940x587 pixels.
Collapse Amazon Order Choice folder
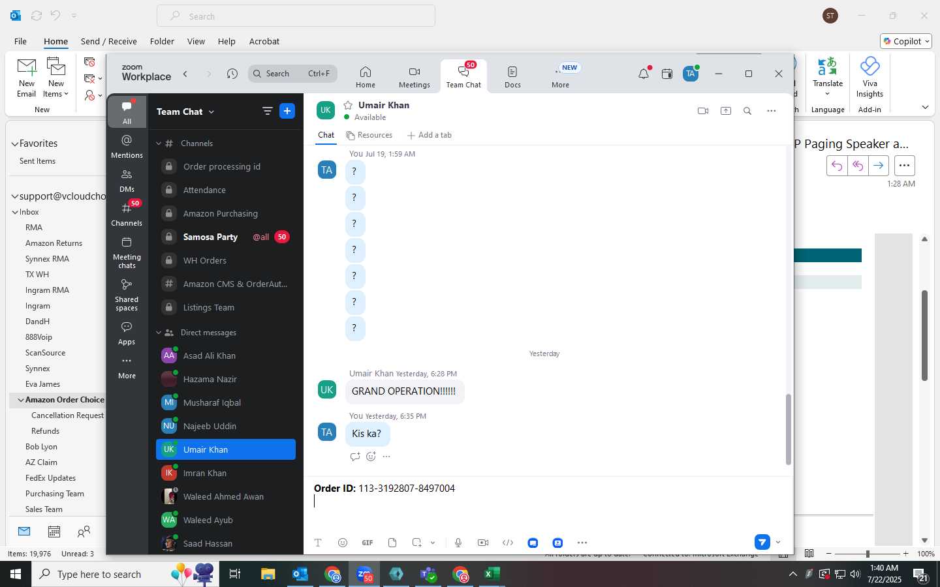pyautogui.click(x=21, y=400)
